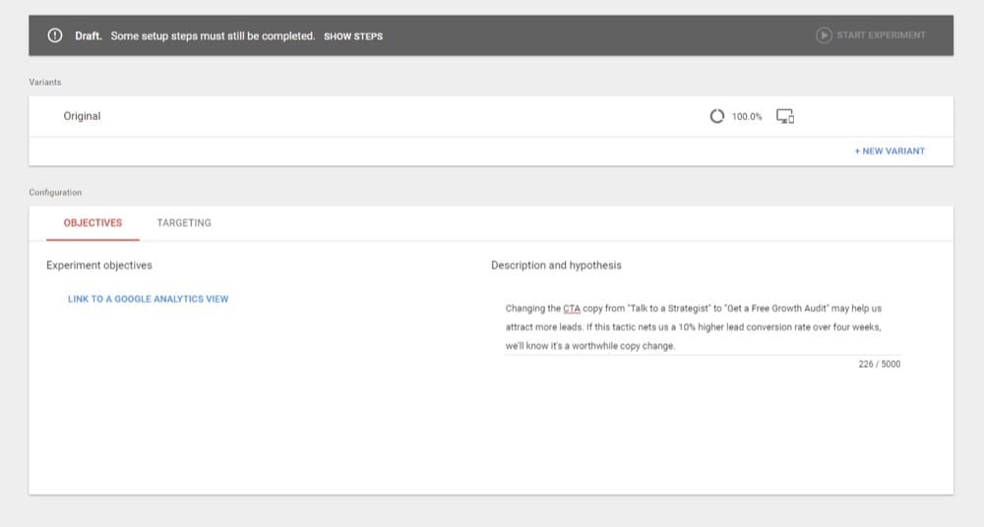Add a new variant
The image size is (984, 527).
(x=890, y=151)
